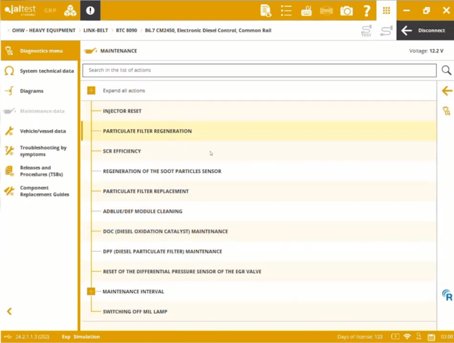
Task: Open the report viewer icon
Action: pos(265,10)
